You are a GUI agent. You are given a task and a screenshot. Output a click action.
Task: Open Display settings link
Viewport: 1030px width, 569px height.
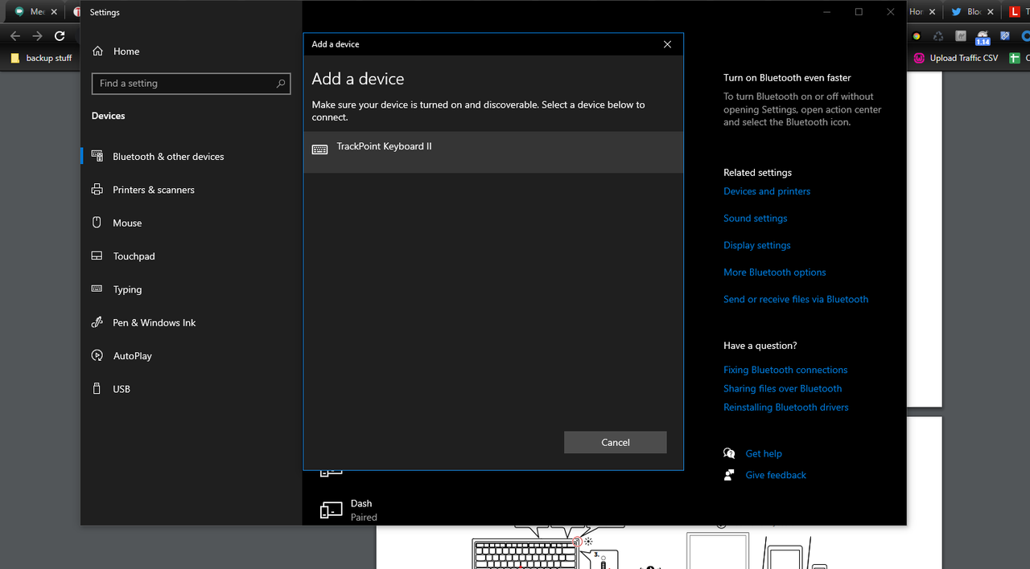[757, 245]
